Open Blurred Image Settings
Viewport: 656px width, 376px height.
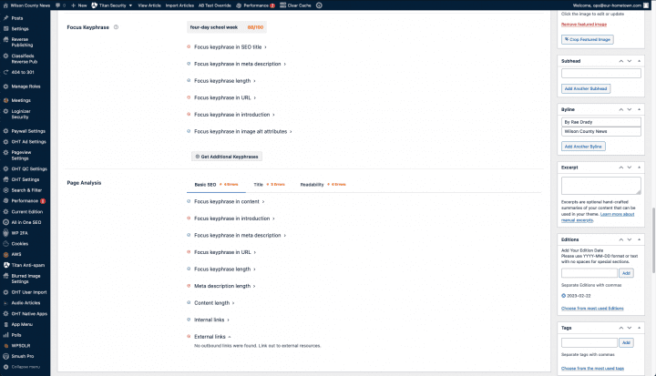point(26,279)
